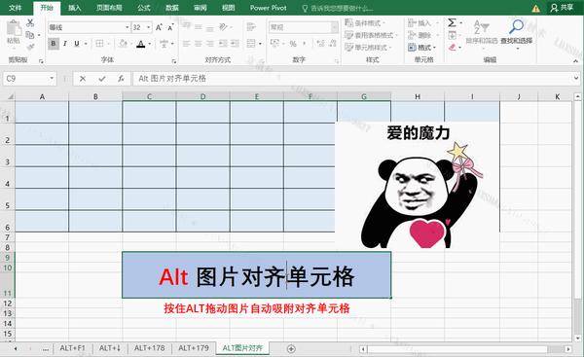Viewport: 584px width, 357px height.
Task: Open the underline style dropdown arrow
Action: click(x=86, y=44)
